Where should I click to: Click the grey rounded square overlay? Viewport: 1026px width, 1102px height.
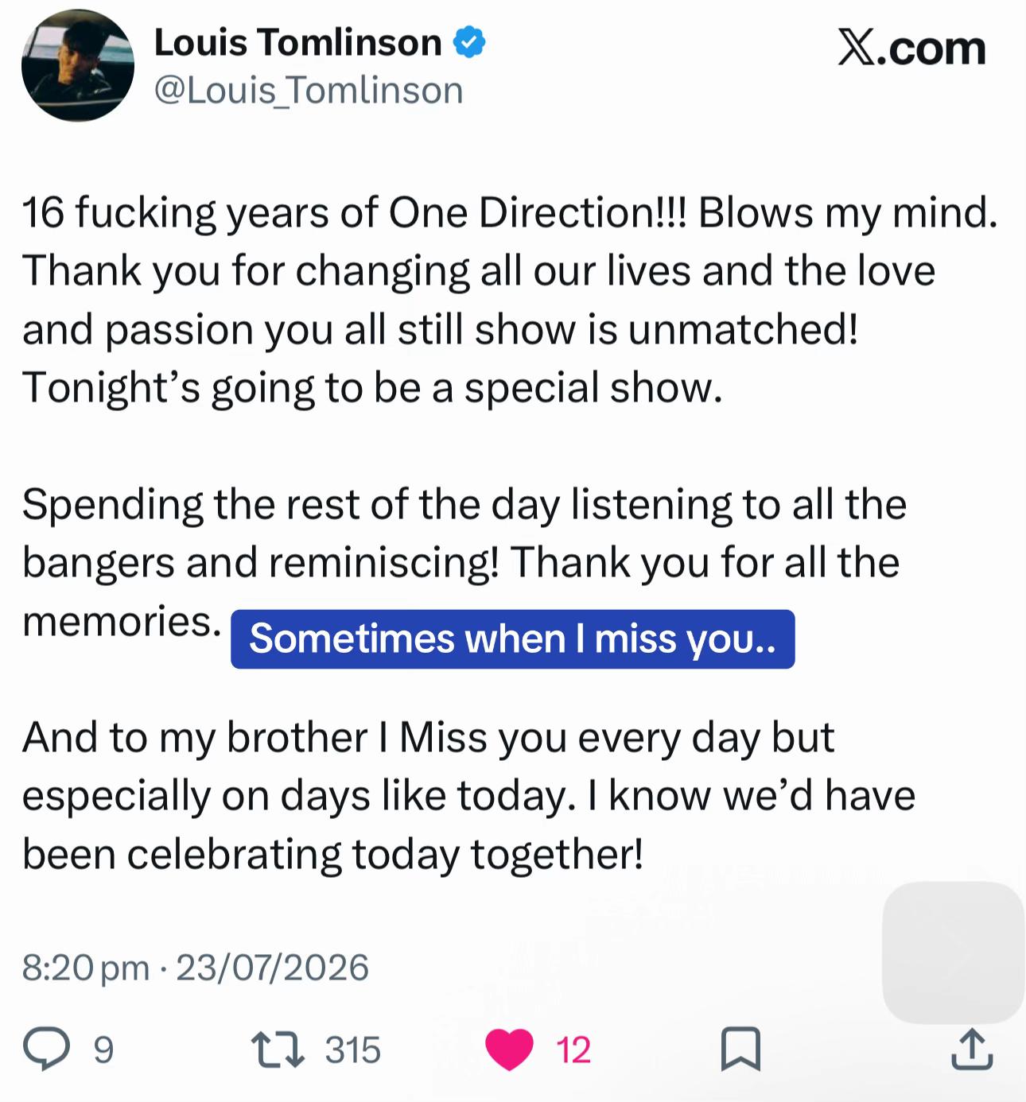[954, 952]
